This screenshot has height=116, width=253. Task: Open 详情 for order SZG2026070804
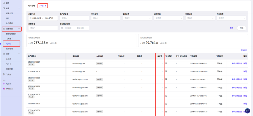click(x=245, y=88)
